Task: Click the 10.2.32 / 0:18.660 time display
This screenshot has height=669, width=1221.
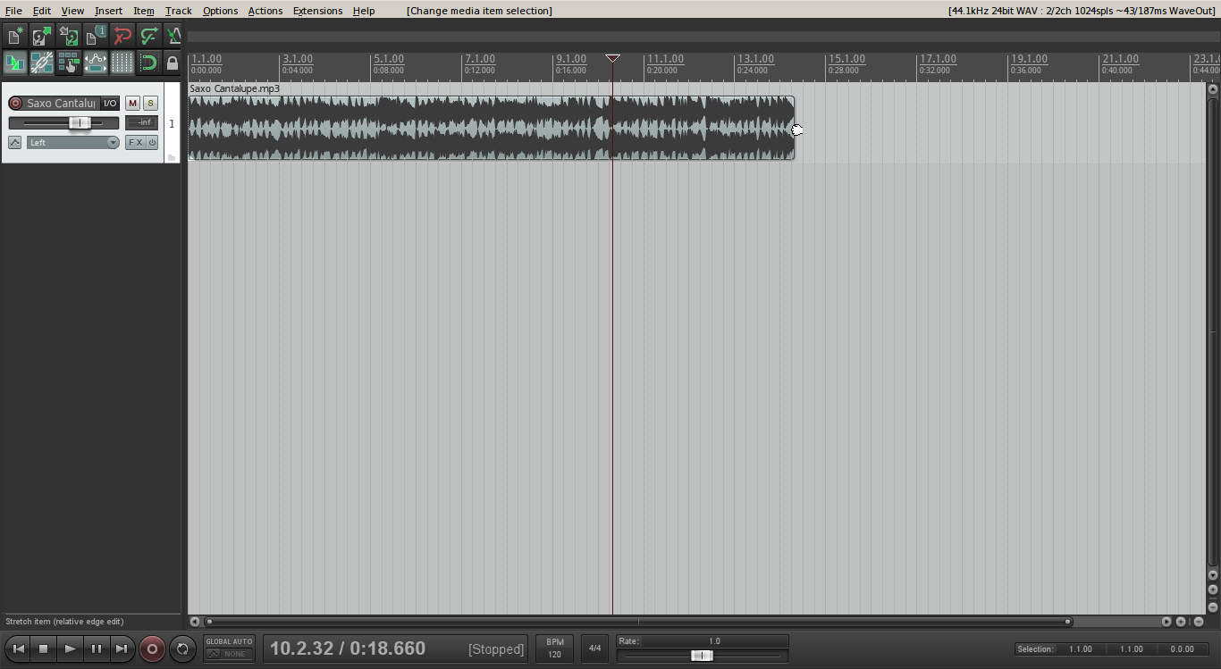Action: (348, 648)
